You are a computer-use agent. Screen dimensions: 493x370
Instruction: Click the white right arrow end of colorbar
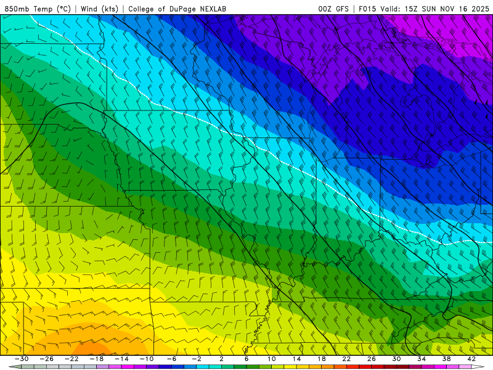[478, 366]
